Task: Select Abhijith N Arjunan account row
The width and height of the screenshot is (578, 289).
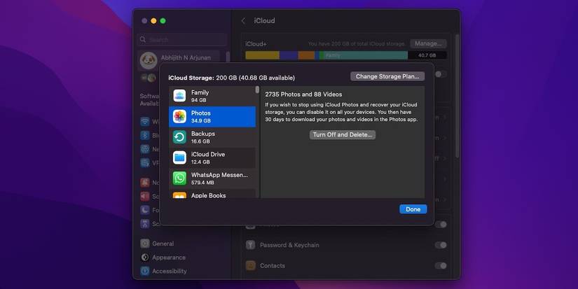Action: point(179,59)
